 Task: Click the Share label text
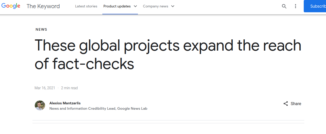pyautogui.click(x=296, y=104)
